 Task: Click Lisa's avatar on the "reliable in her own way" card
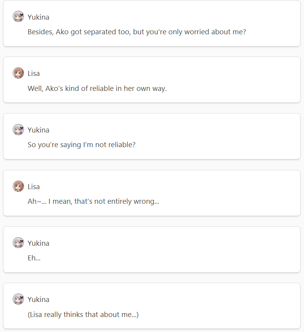[x=18, y=73]
